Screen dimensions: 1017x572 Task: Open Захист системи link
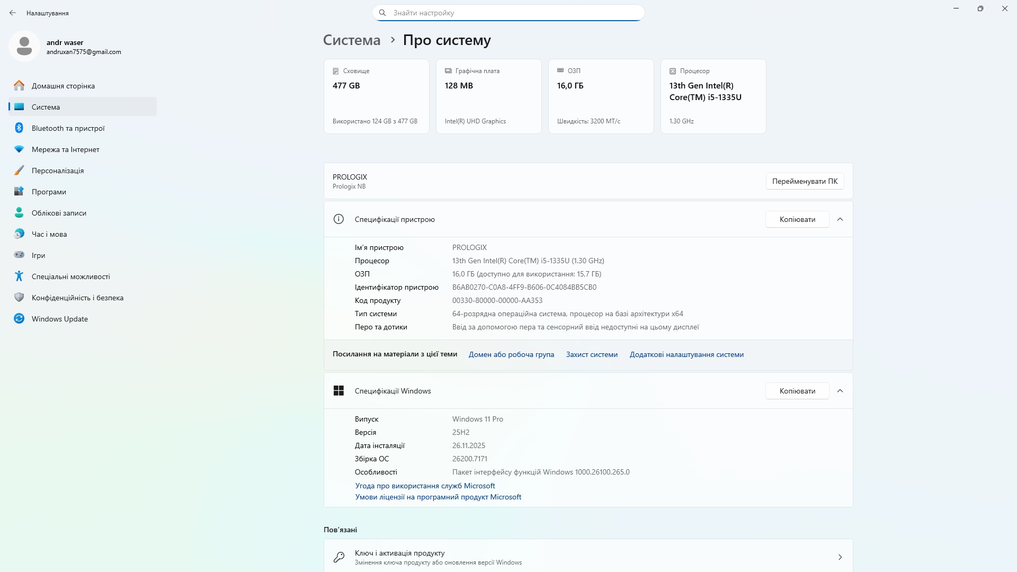[592, 355]
